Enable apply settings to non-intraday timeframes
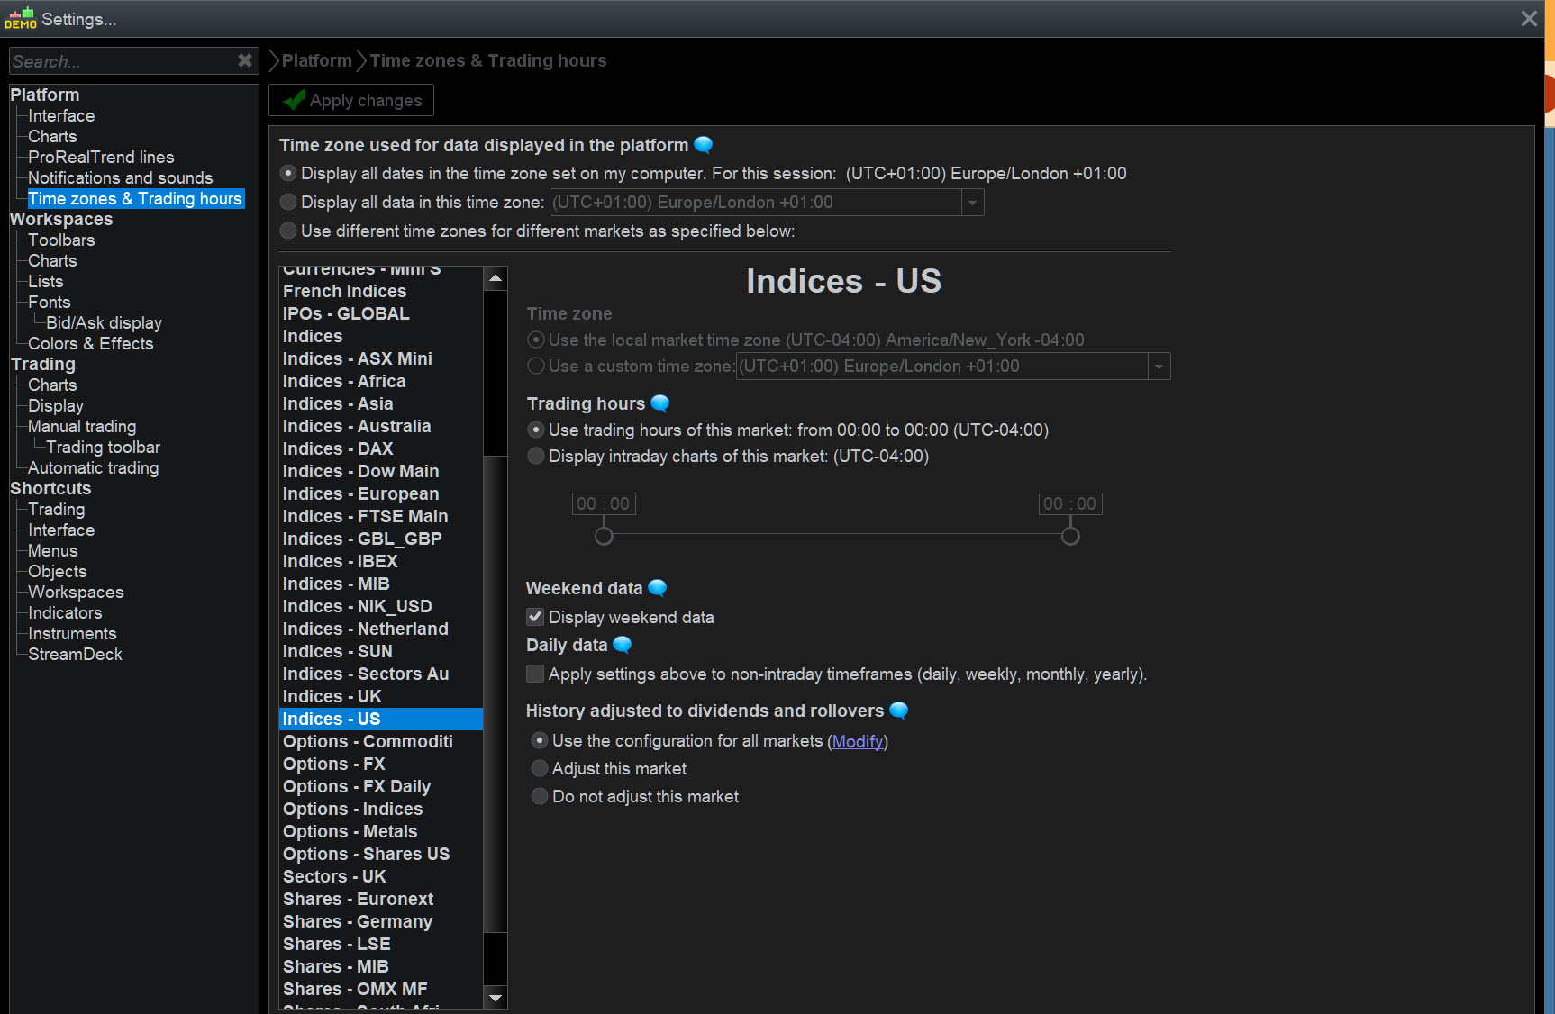Screen dimensions: 1555x1014 pos(535,674)
